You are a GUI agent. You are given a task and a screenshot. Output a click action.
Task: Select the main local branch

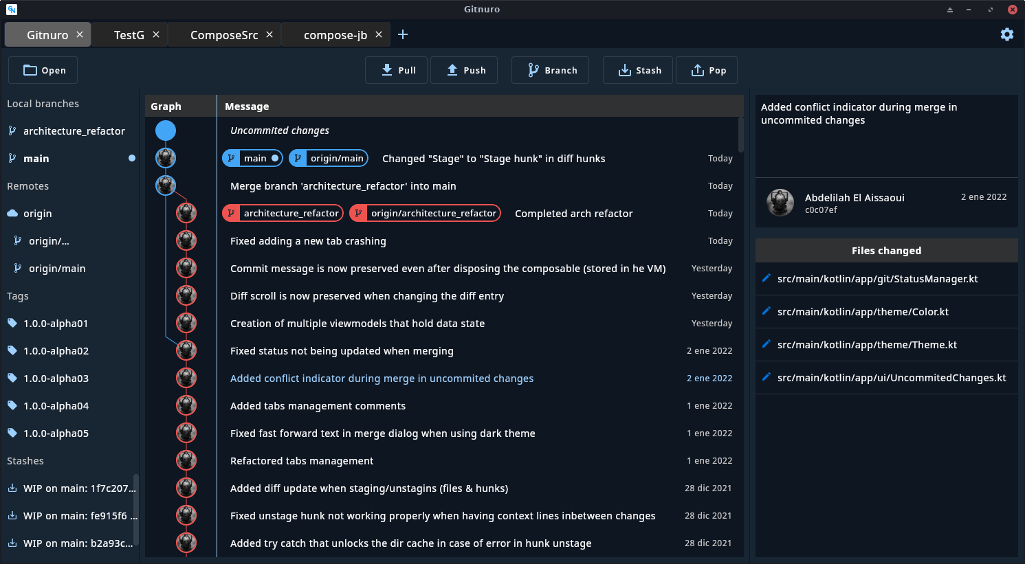[69, 159]
